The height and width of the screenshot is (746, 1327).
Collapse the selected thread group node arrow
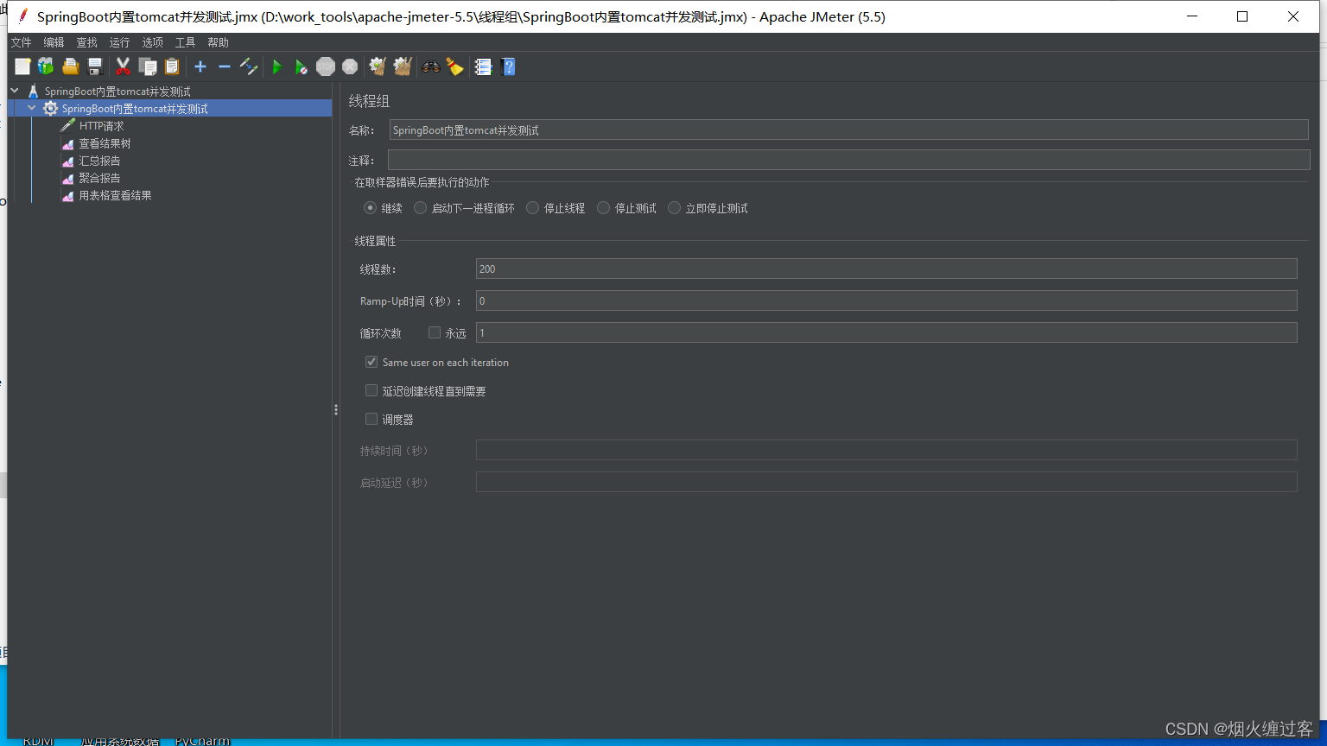(x=32, y=108)
